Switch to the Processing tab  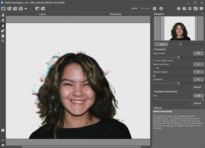click(115, 14)
